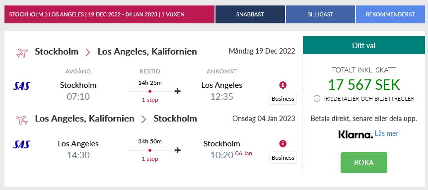Click the Klarna logo
This screenshot has height=190, width=428.
tap(356, 134)
